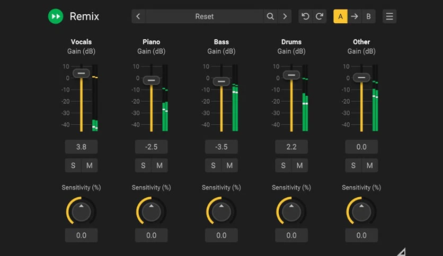Screen dimensions: 443x256
Task: Click the Other sensitivity knob
Action: (361, 212)
